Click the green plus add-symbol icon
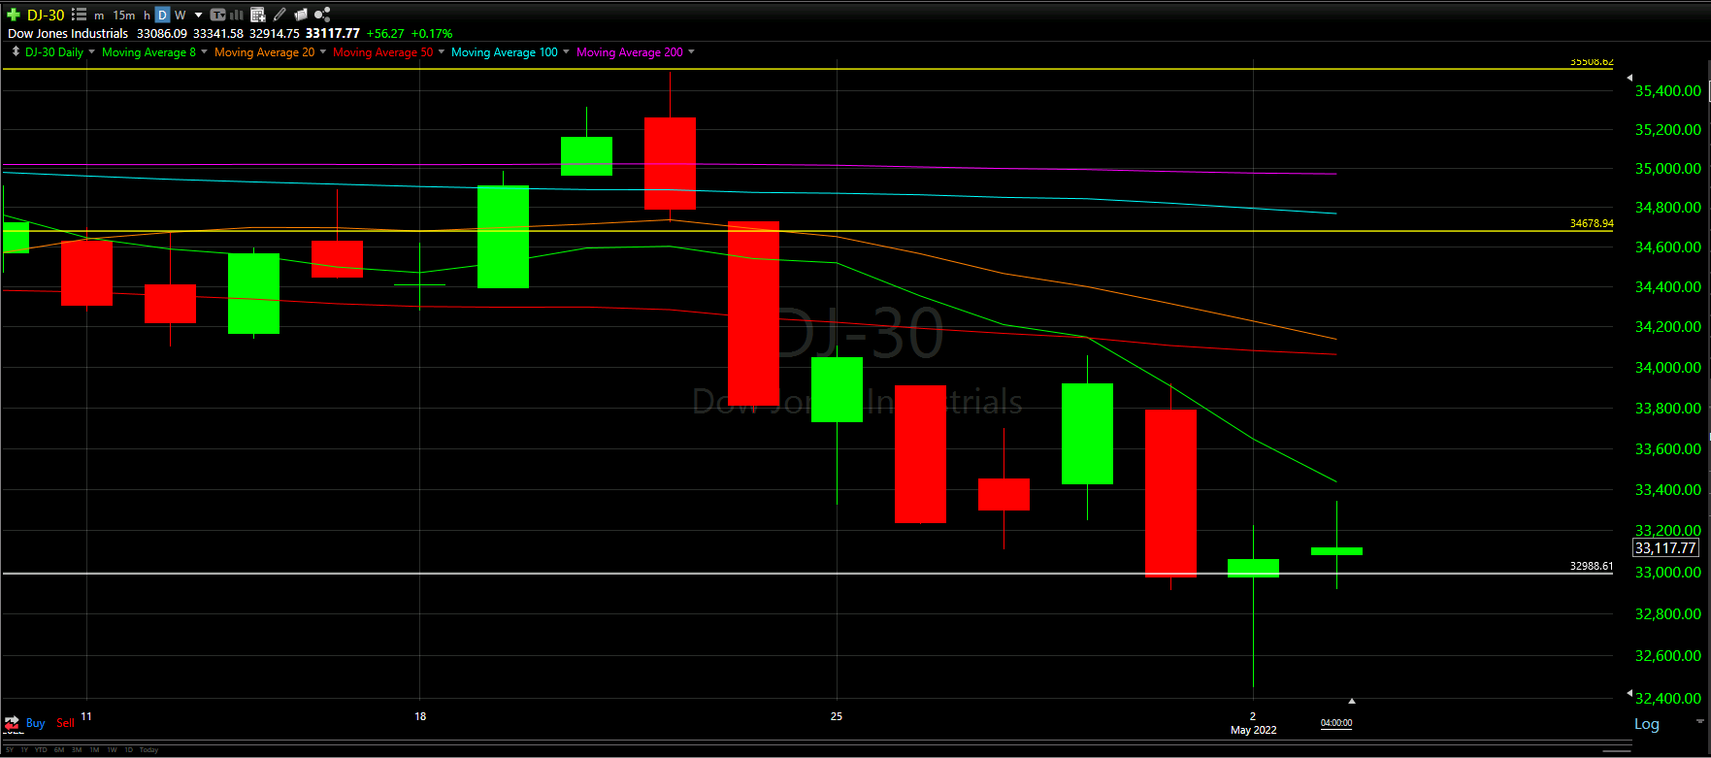 [14, 15]
